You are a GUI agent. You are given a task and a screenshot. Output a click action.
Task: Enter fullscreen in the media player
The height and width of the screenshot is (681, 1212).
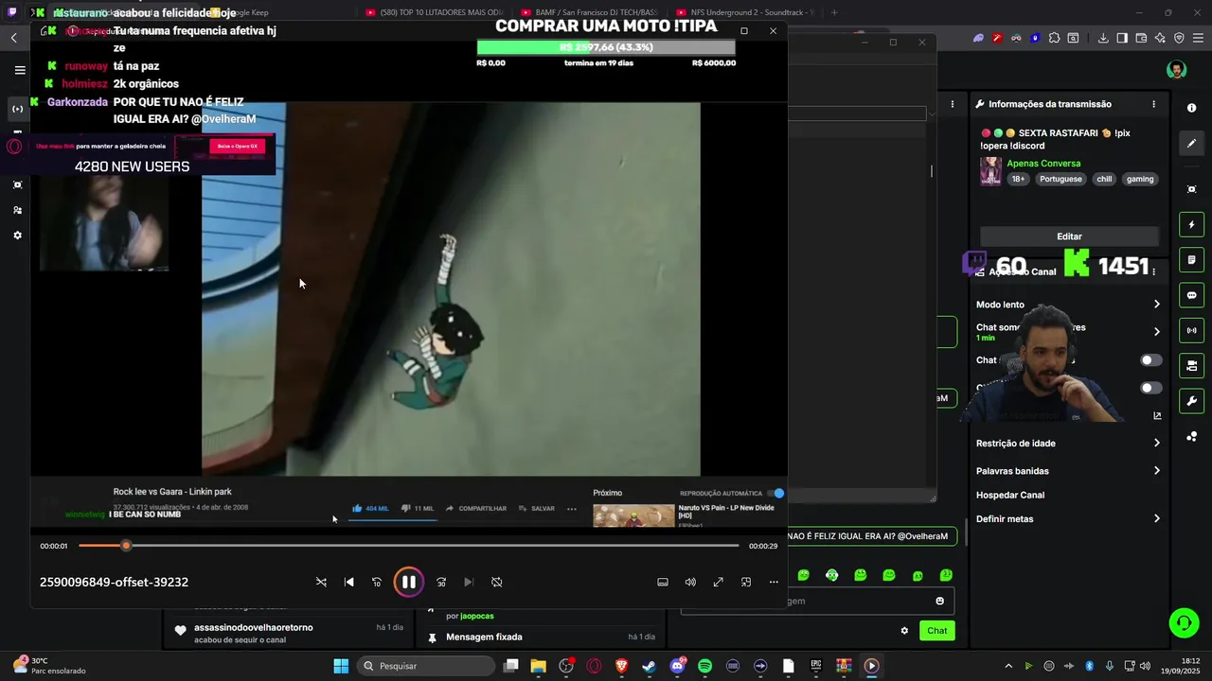tap(718, 582)
